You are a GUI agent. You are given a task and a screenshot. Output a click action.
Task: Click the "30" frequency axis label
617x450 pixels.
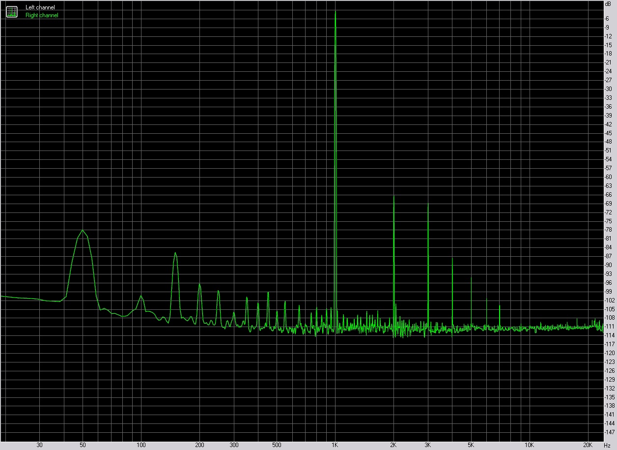coord(40,446)
